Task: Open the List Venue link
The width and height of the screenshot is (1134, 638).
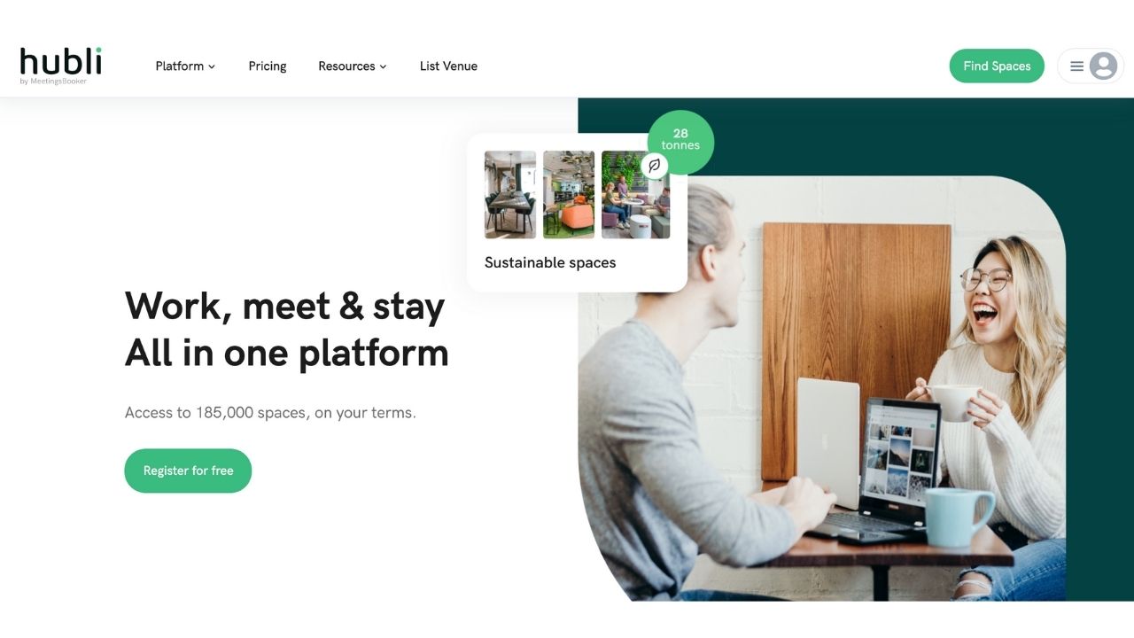Action: click(448, 66)
